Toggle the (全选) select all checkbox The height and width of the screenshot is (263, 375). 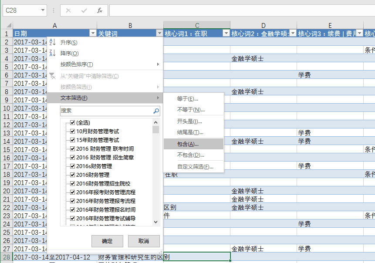tap(73, 123)
